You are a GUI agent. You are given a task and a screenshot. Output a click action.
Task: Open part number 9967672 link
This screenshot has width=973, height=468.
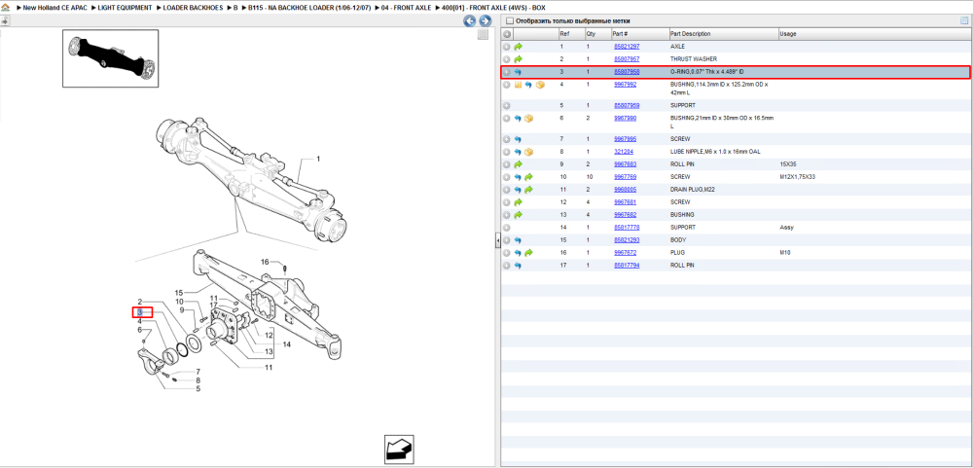(625, 253)
